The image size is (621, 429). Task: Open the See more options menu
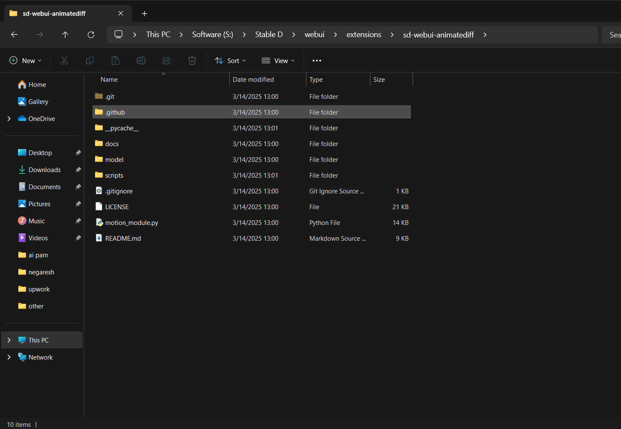pyautogui.click(x=317, y=60)
